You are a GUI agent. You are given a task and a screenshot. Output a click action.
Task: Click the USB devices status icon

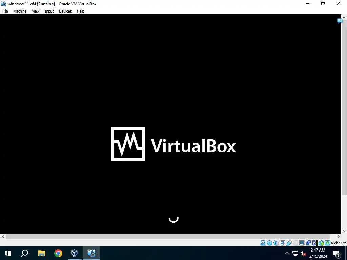(289, 243)
